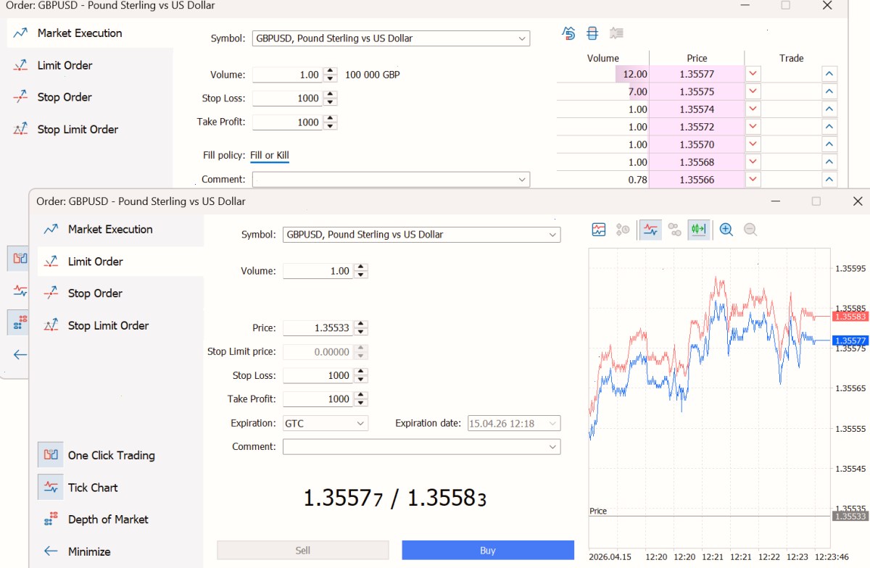This screenshot has width=870, height=568.
Task: Click the greyed list icon above the depth table
Action: click(x=617, y=33)
